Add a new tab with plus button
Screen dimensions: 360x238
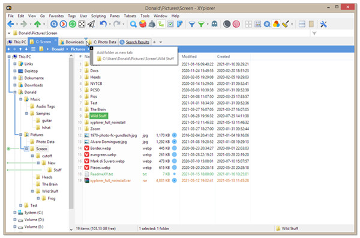(155, 42)
